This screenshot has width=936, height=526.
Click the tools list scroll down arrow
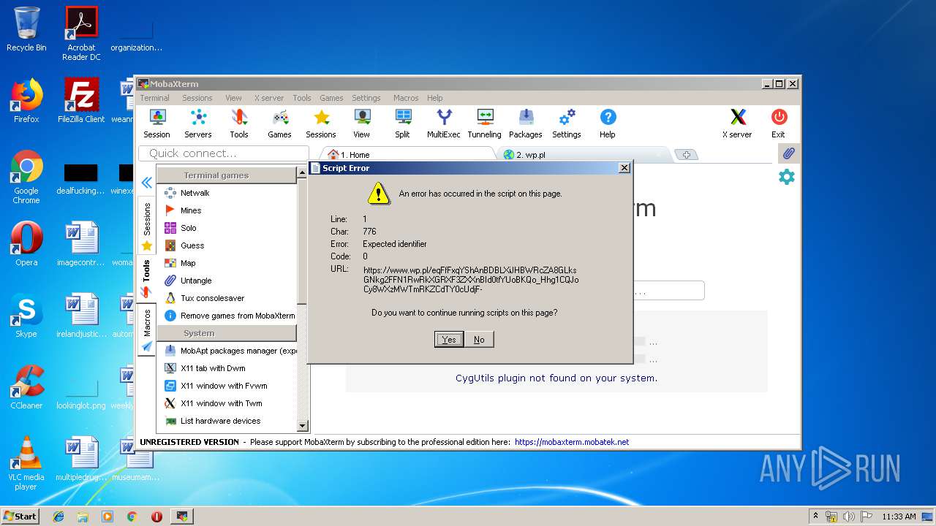(x=303, y=426)
